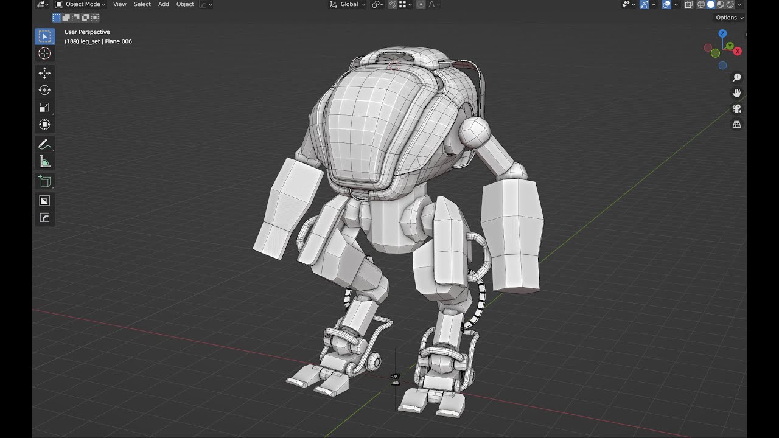Screen dimensions: 779x438
Task: Open the header dropdown next to Object menu
Action: pyautogui.click(x=206, y=4)
